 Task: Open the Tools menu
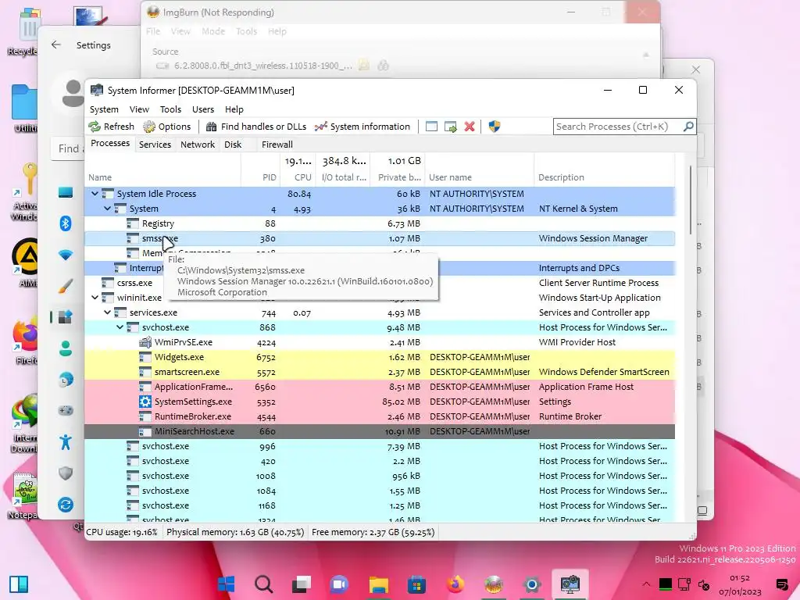170,109
